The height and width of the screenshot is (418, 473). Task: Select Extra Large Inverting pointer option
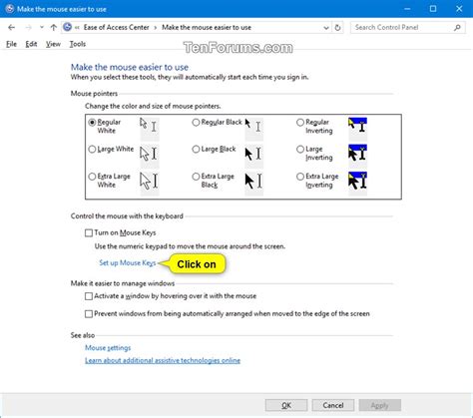tap(300, 177)
